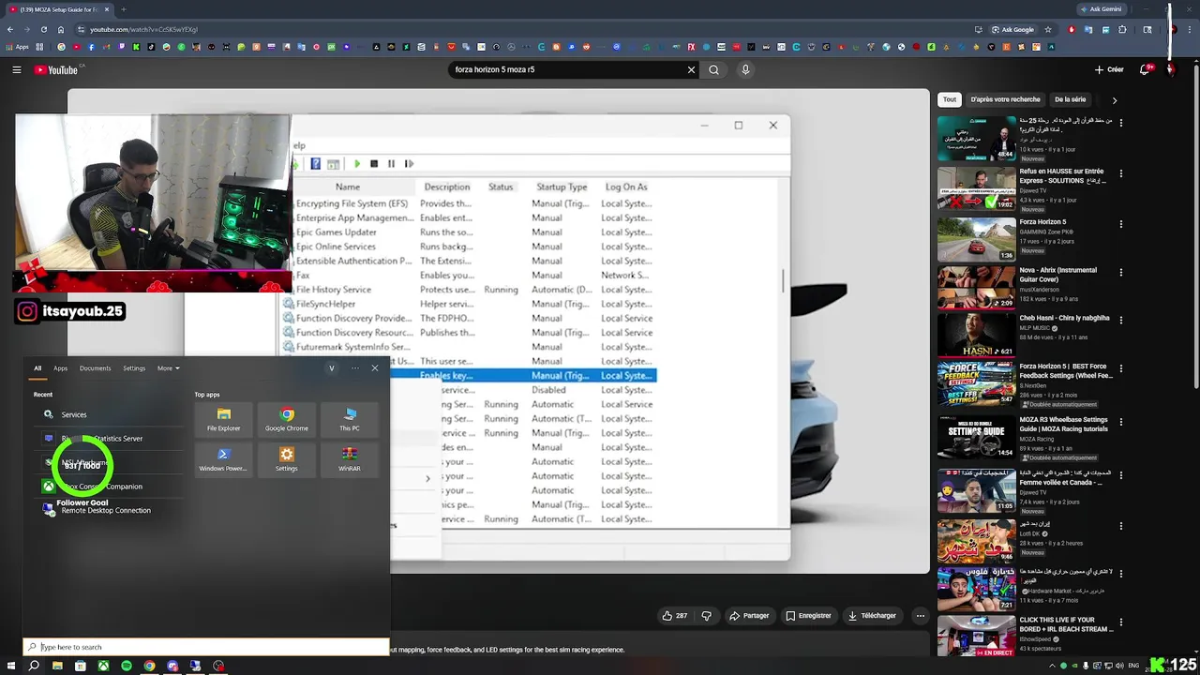Click the Chrome address bar URL
The height and width of the screenshot is (675, 1200).
coord(143,29)
